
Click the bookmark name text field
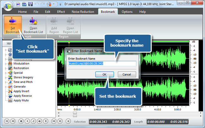coord(102,64)
